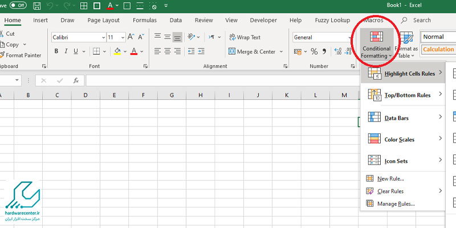
Task: Click the Orientation text angle icon
Action: 191,36
